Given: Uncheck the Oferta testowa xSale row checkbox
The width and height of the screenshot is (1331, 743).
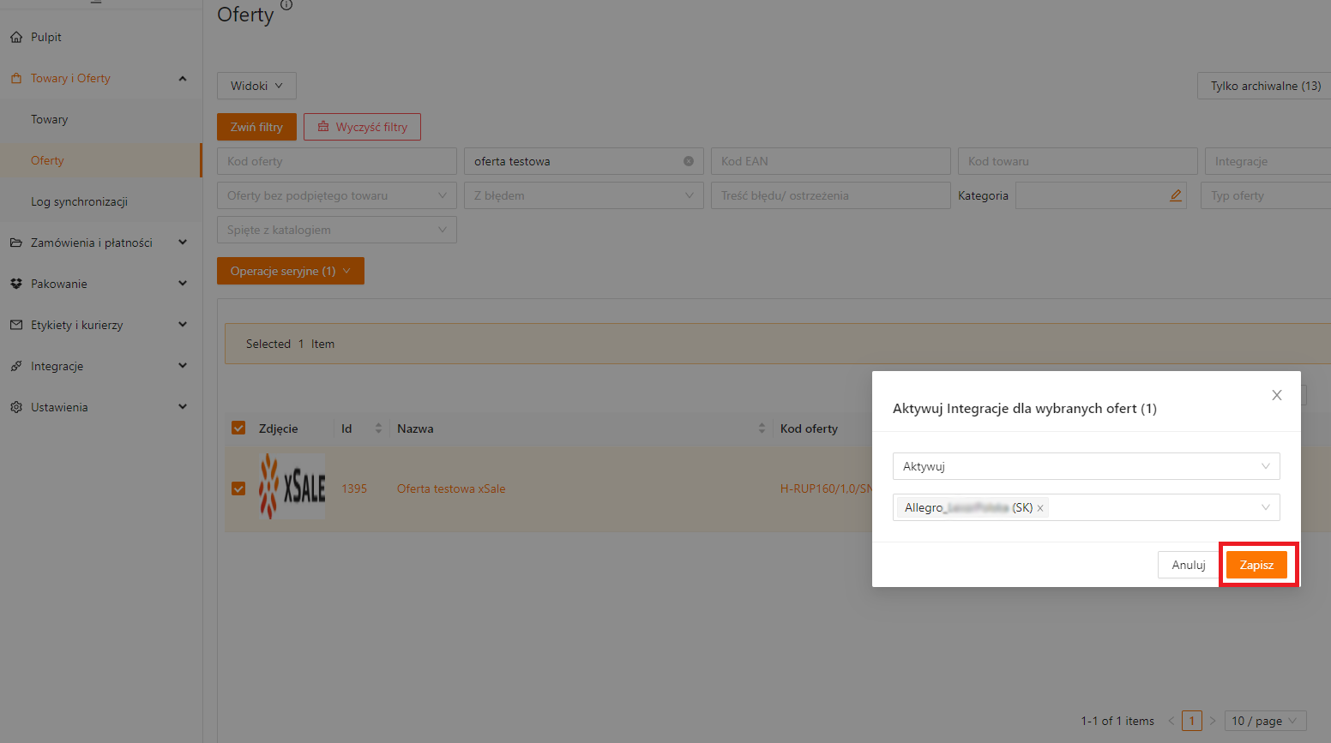Looking at the screenshot, I should (238, 488).
